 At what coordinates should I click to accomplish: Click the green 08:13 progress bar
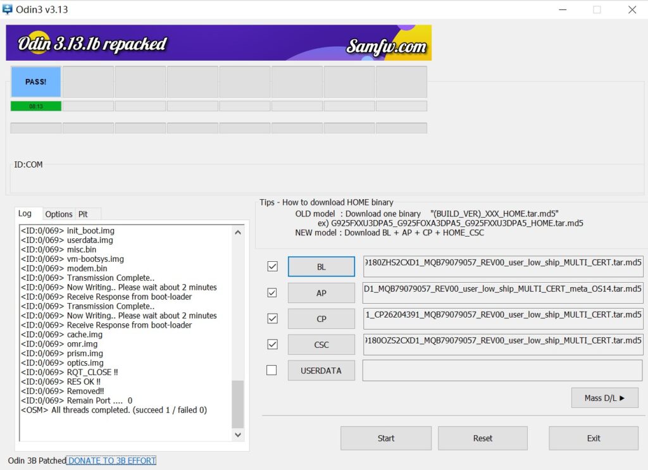[x=36, y=106]
